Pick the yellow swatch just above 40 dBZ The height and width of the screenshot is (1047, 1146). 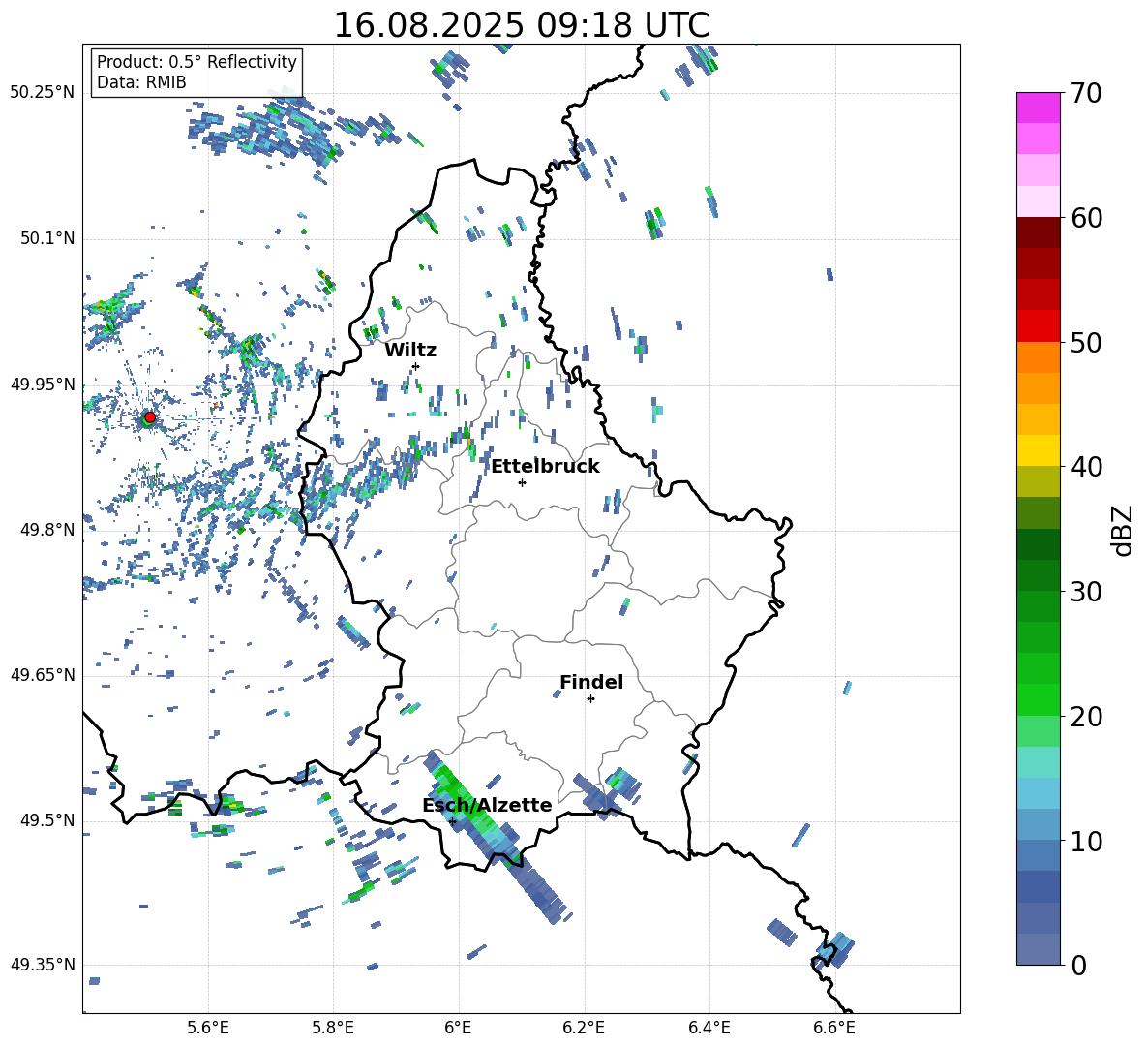1038,450
